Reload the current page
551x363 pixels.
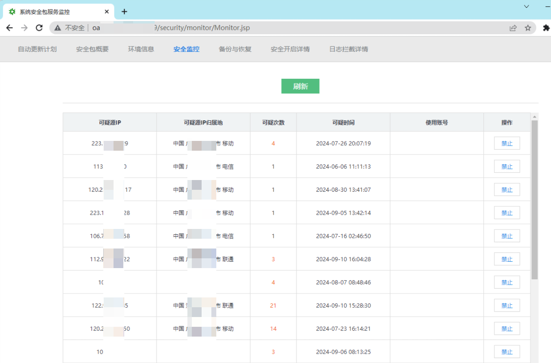click(39, 28)
